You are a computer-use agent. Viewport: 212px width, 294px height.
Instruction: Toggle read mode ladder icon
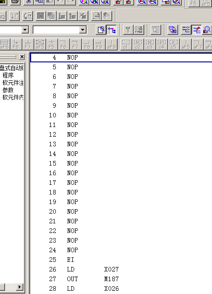pyautogui.click(x=186, y=30)
